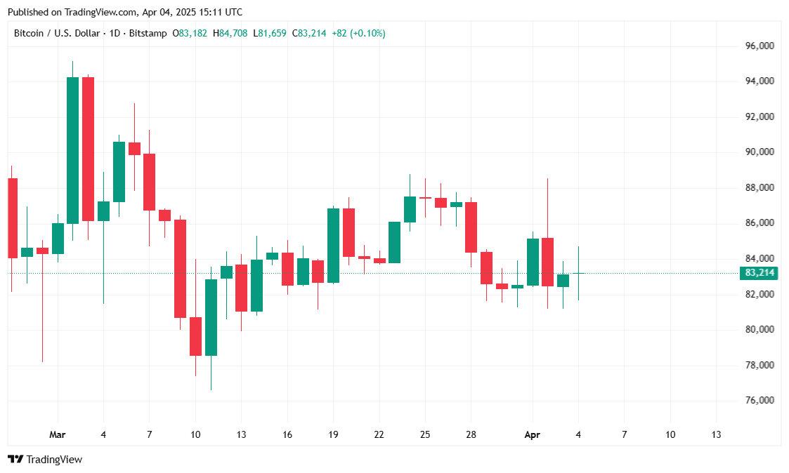Open the TradingView wordmark link at bottom
Viewport: 789px width, 473px height.
click(x=54, y=460)
